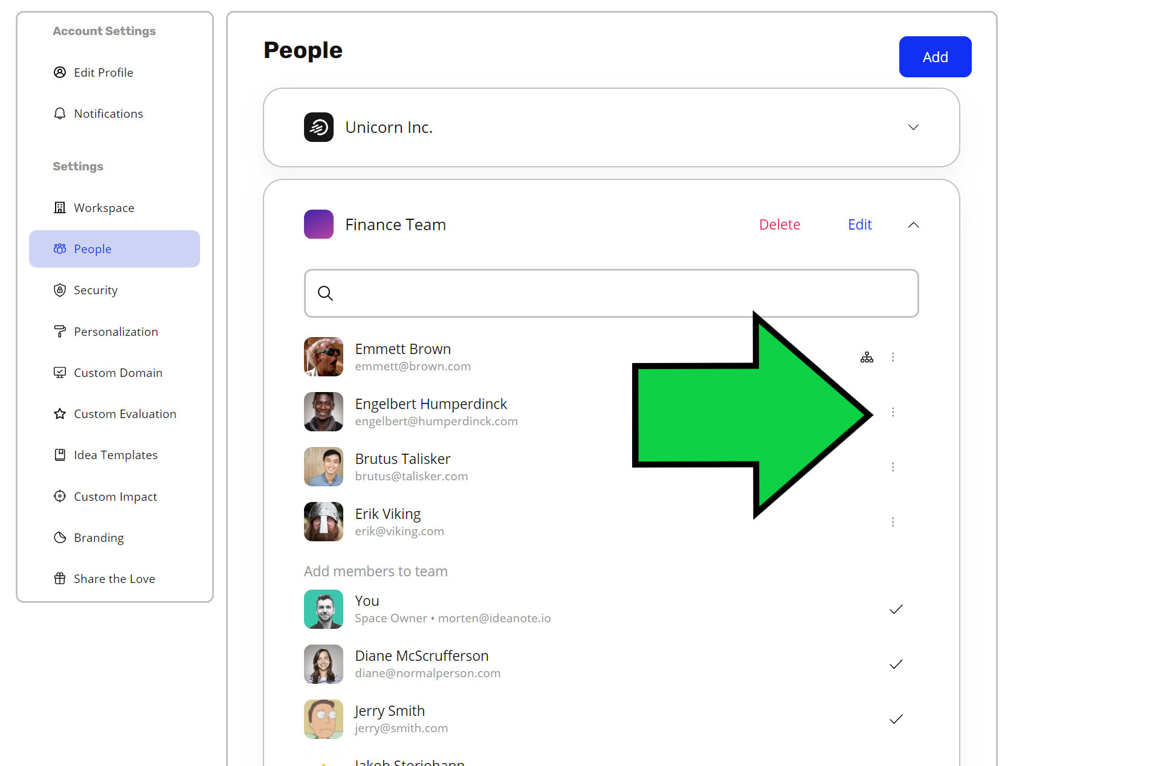Delete the Finance Team
Screen dimensions: 1167x766
(x=780, y=225)
